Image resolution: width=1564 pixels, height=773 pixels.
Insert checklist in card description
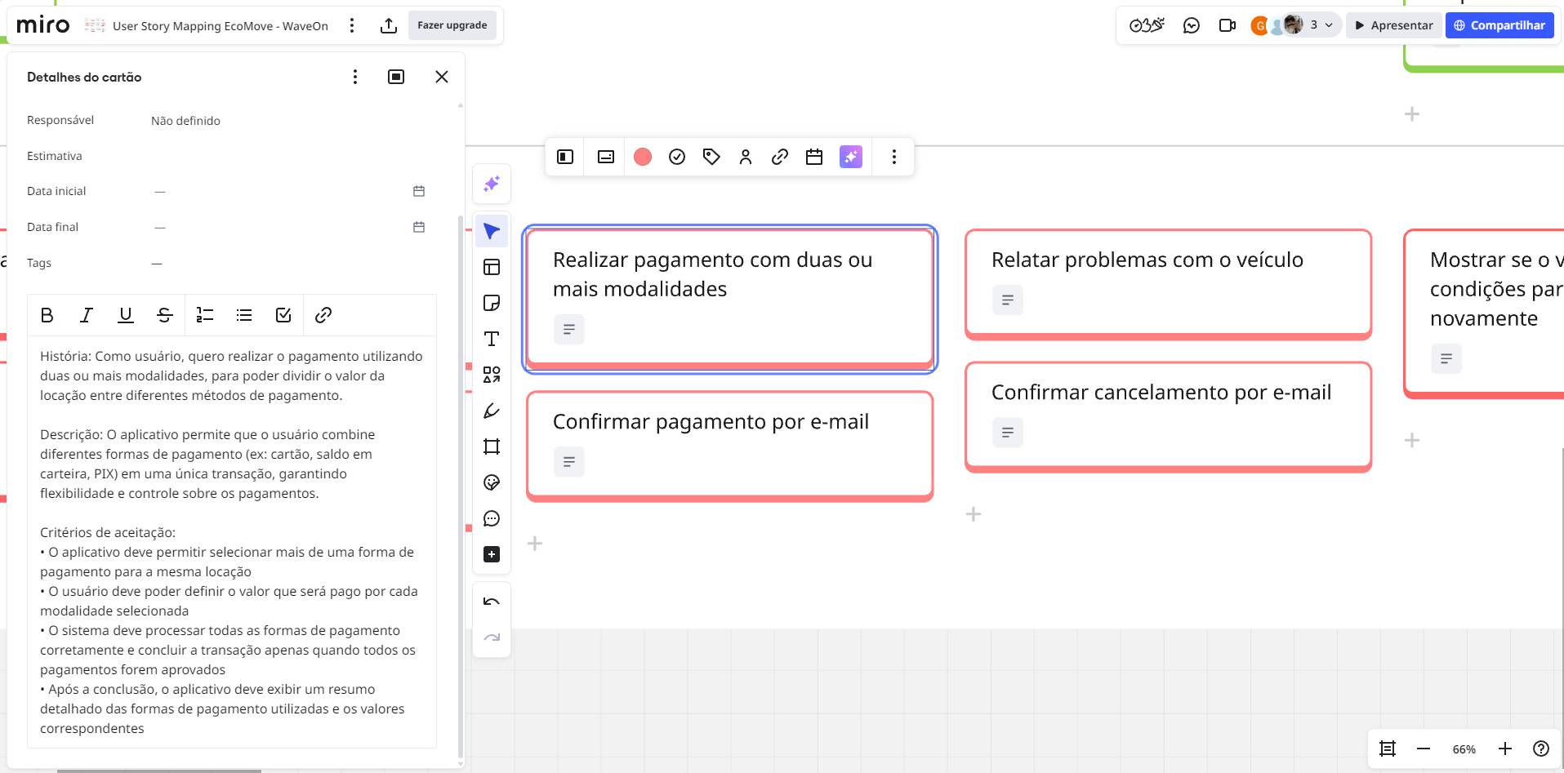[283, 315]
